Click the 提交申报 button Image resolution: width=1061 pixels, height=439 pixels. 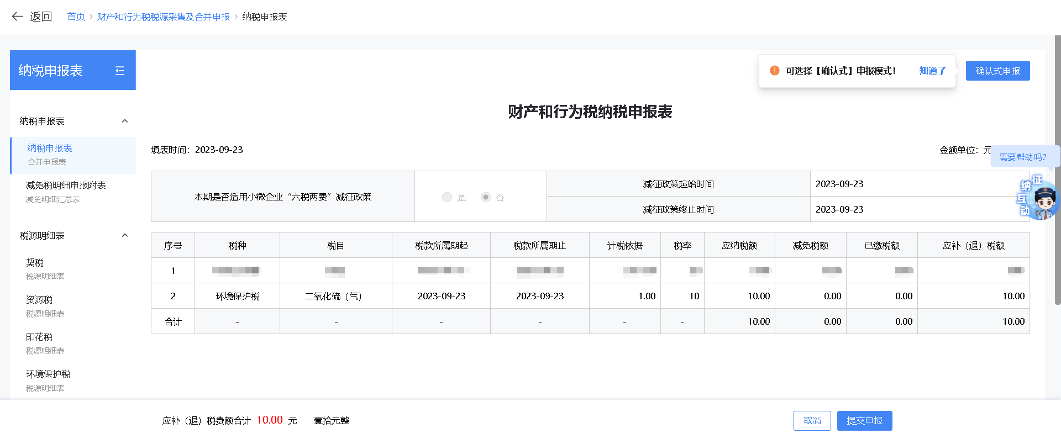click(x=864, y=421)
